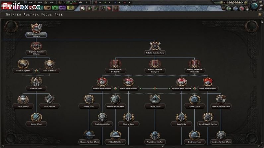264x148 pixels.
Task: Pick the Japanese Naval Support focus icon
Action: pyautogui.click(x=181, y=82)
